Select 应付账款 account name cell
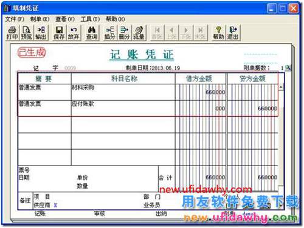Screen dimensions: 304x228 click(x=123, y=109)
